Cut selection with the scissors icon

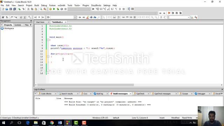(x=28, y=9)
